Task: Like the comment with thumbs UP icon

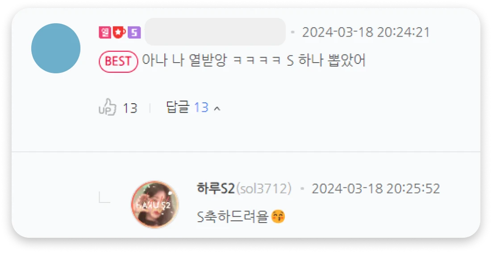Action: pos(107,107)
